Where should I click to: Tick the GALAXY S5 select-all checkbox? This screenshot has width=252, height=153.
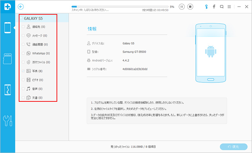[21, 18]
